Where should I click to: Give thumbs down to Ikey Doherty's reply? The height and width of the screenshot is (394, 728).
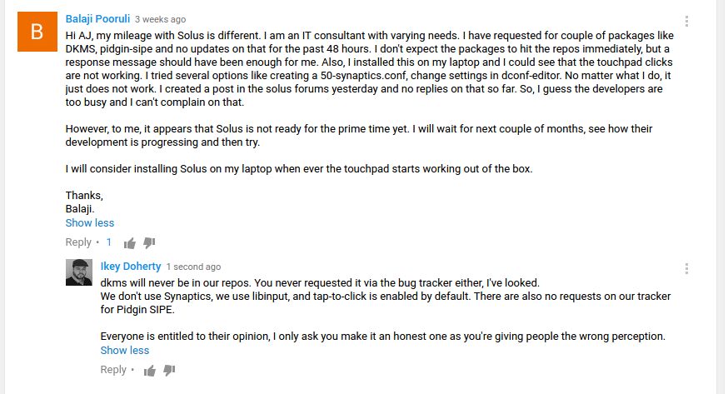[x=169, y=370]
